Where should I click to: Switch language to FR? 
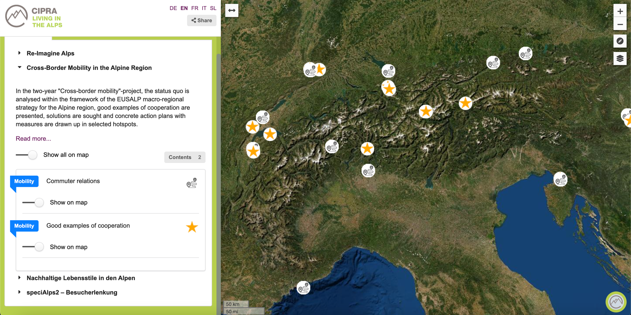[x=195, y=8]
